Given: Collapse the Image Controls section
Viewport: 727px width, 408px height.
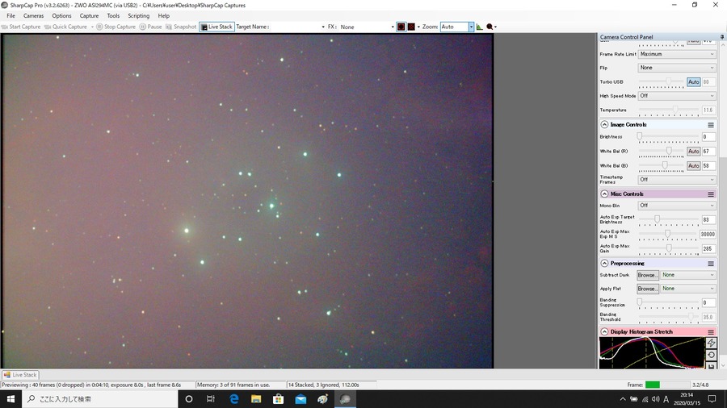Looking at the screenshot, I should pyautogui.click(x=604, y=125).
